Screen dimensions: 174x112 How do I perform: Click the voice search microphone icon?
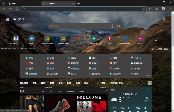[112, 26]
